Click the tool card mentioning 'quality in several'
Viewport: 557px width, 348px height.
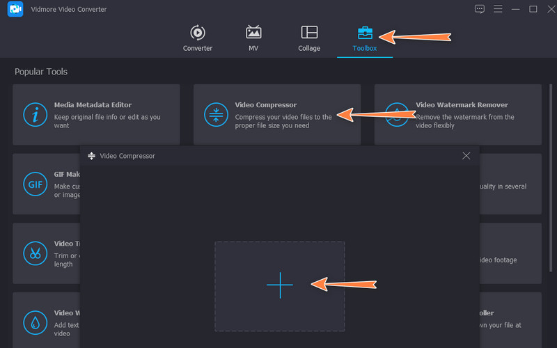[510, 184]
